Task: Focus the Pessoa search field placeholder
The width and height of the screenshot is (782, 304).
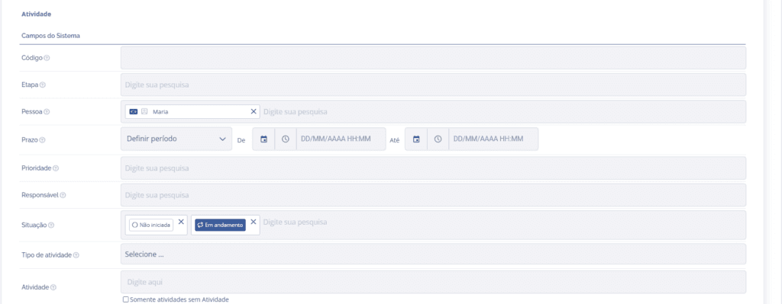Action: point(296,112)
